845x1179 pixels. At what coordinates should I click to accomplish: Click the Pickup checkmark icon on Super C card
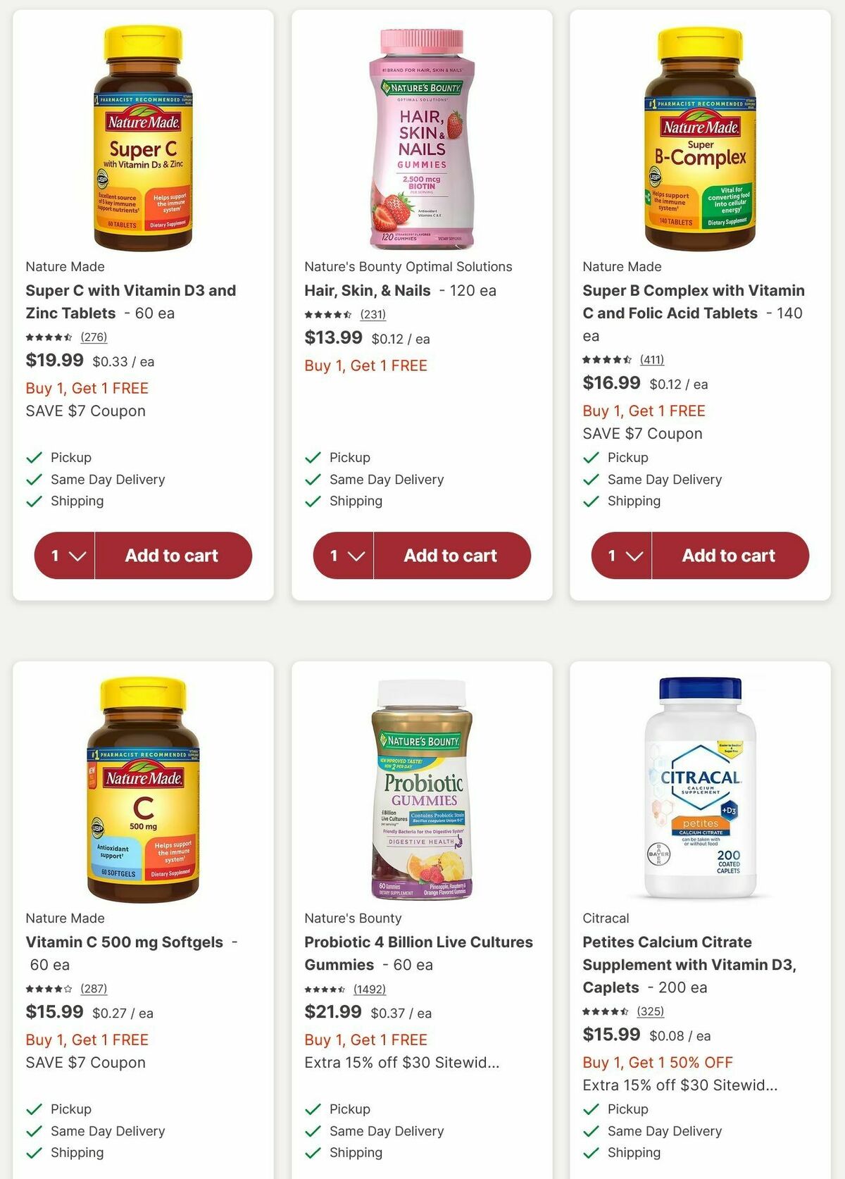(x=34, y=457)
